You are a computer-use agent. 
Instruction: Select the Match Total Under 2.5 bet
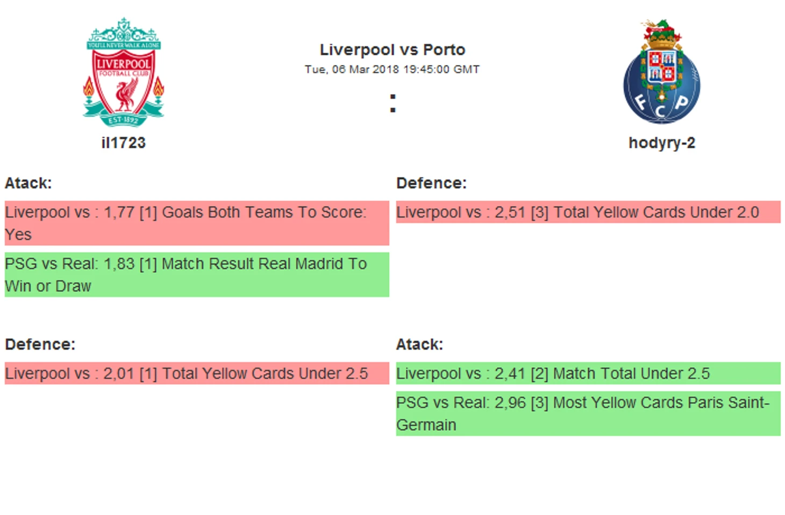[588, 373]
